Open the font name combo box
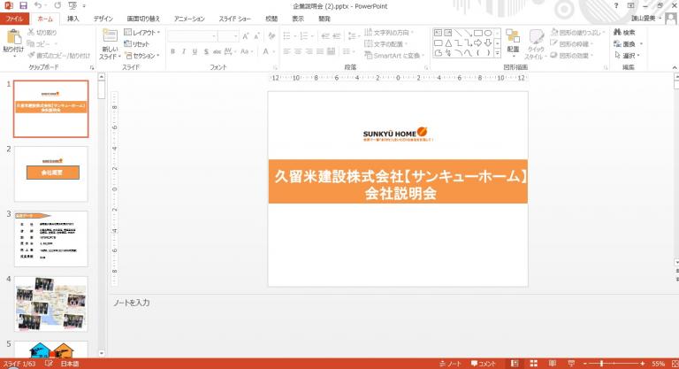679x369 pixels. 192,36
